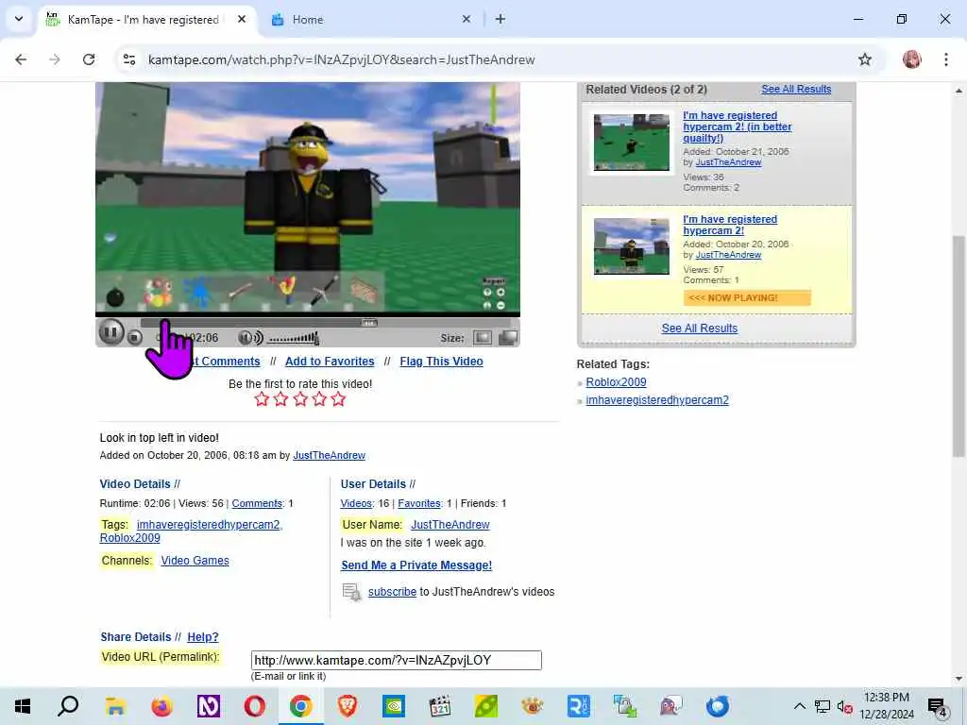This screenshot has width=967, height=725.
Task: Launch Firefox from the taskbar
Action: pyautogui.click(x=161, y=706)
